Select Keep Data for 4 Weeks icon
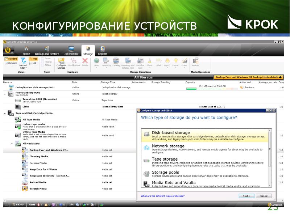 point(25,169)
